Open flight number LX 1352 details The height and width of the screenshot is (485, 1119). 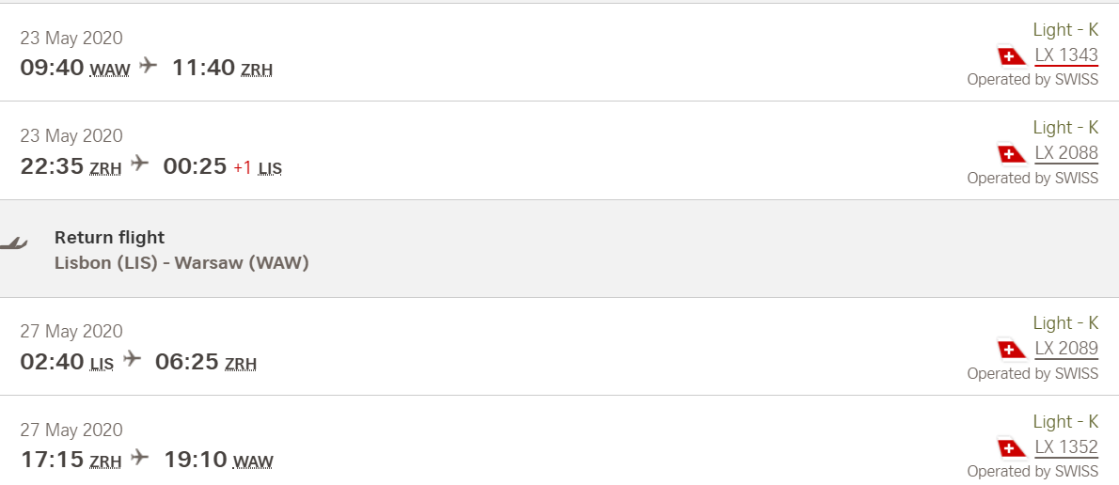tap(1066, 447)
